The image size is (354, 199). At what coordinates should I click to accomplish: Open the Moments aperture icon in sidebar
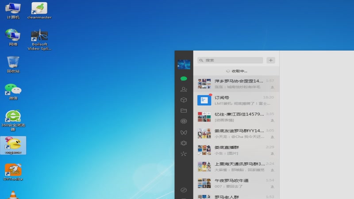184,121
